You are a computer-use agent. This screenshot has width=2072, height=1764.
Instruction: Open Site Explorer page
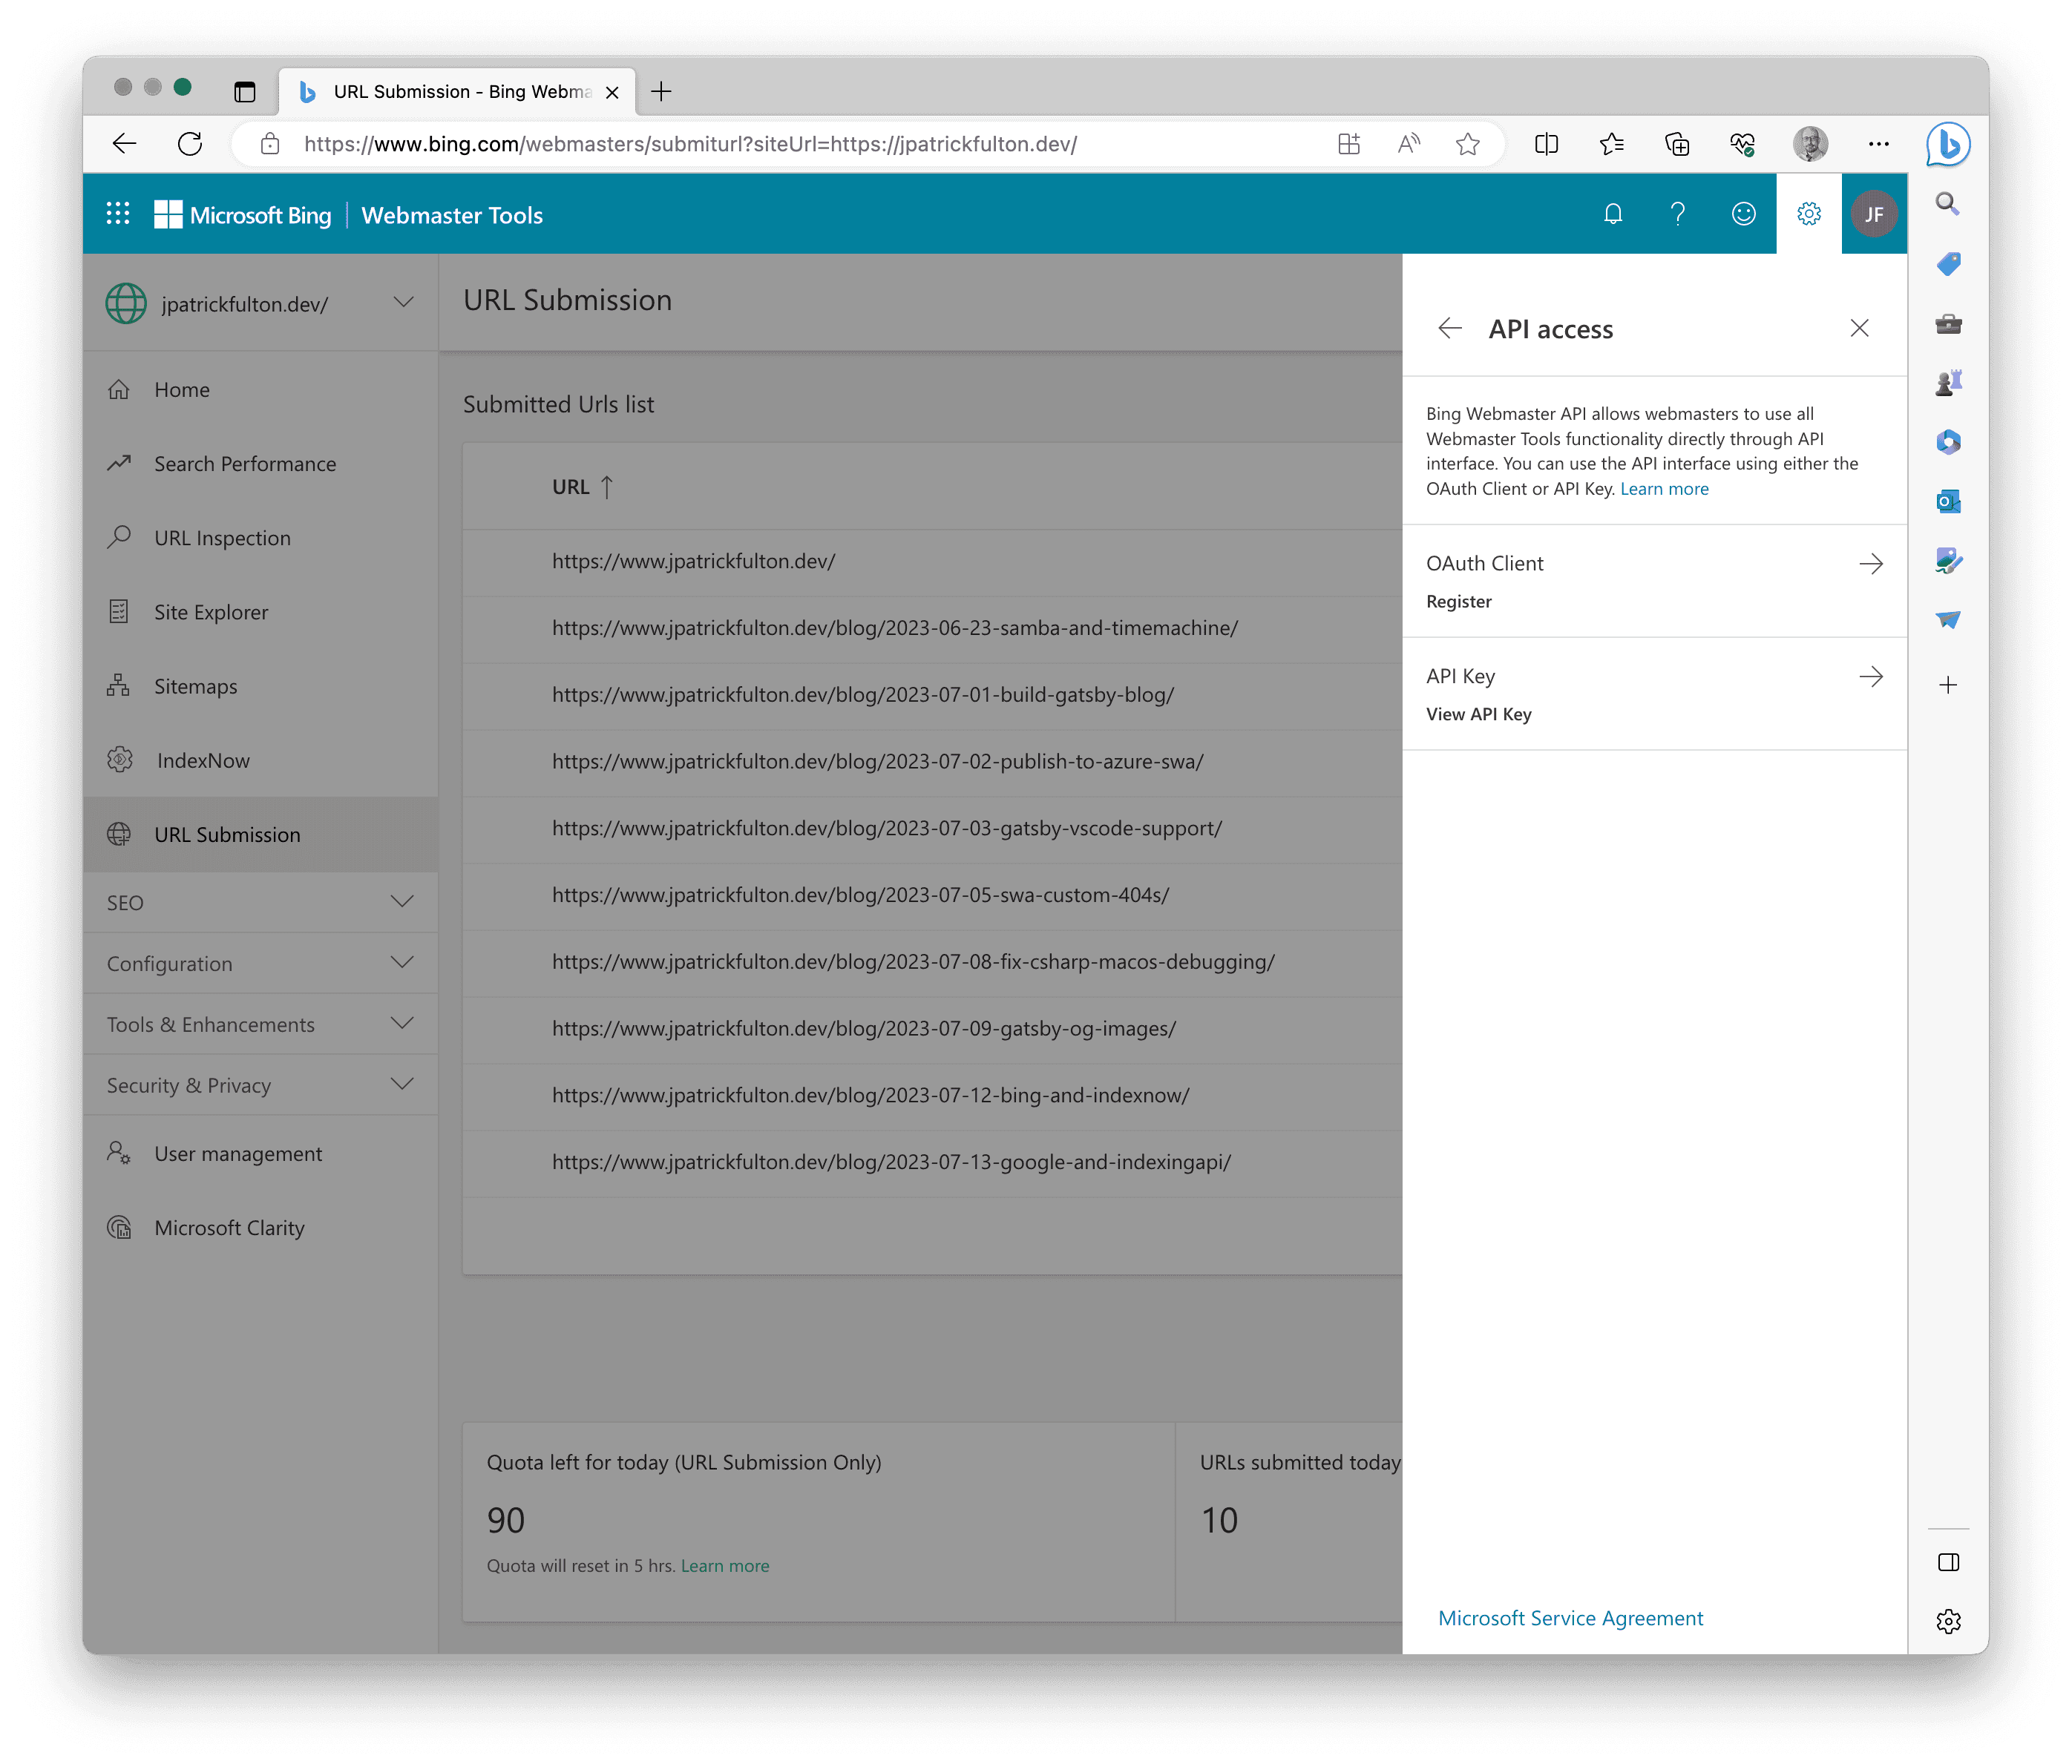coord(260,612)
